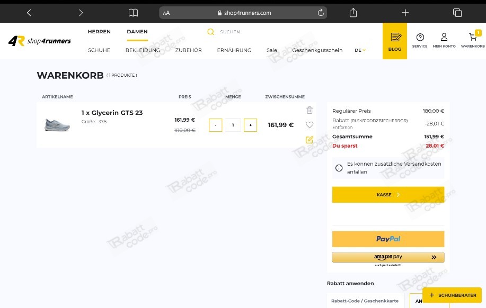The width and height of the screenshot is (486, 308).
Task: Open the BLOG button
Action: tap(394, 41)
